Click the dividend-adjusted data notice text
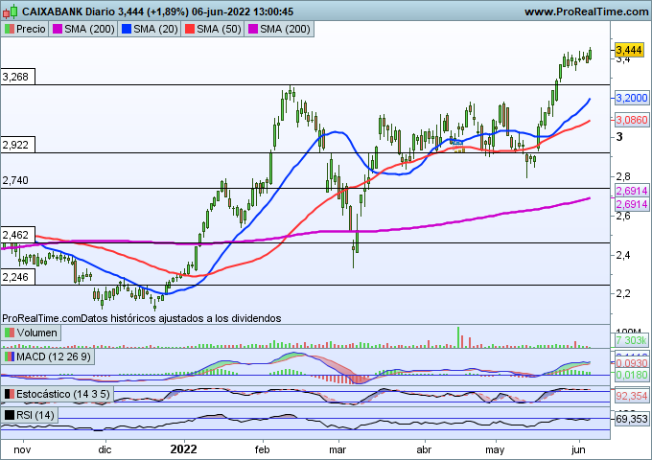Viewport: 652px width, 460px height. tap(141, 318)
